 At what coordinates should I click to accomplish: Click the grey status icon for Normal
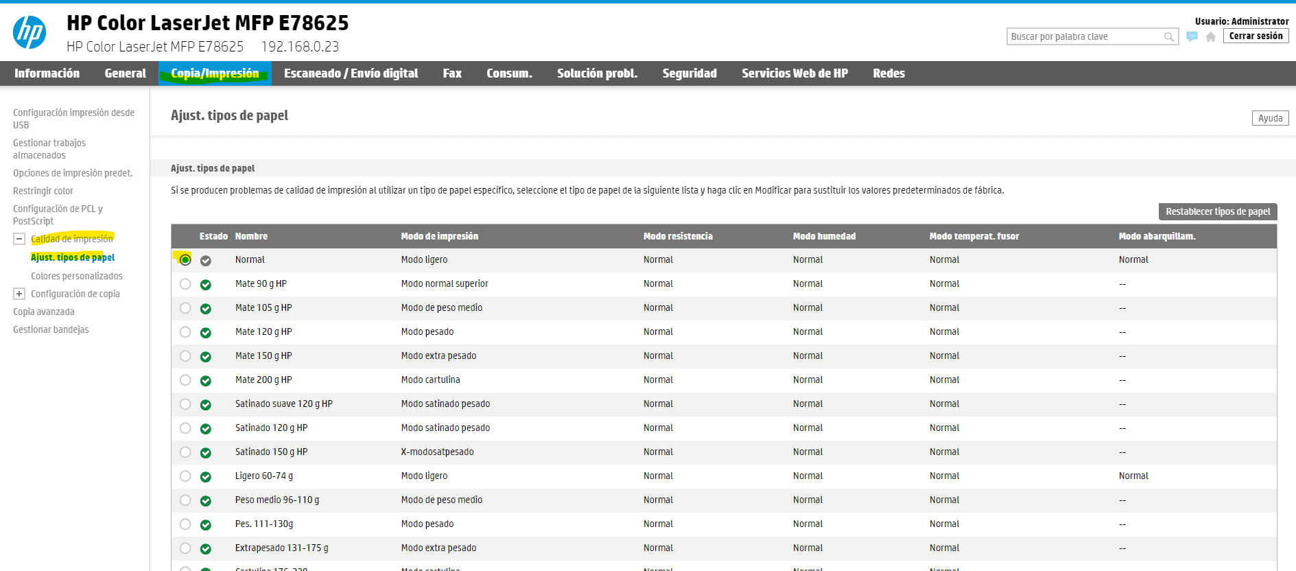206,261
